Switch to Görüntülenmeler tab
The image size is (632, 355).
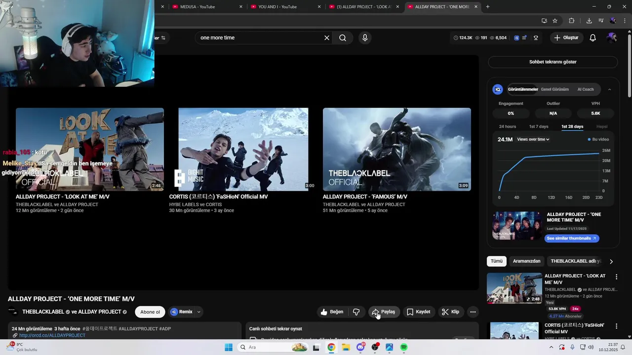click(523, 89)
